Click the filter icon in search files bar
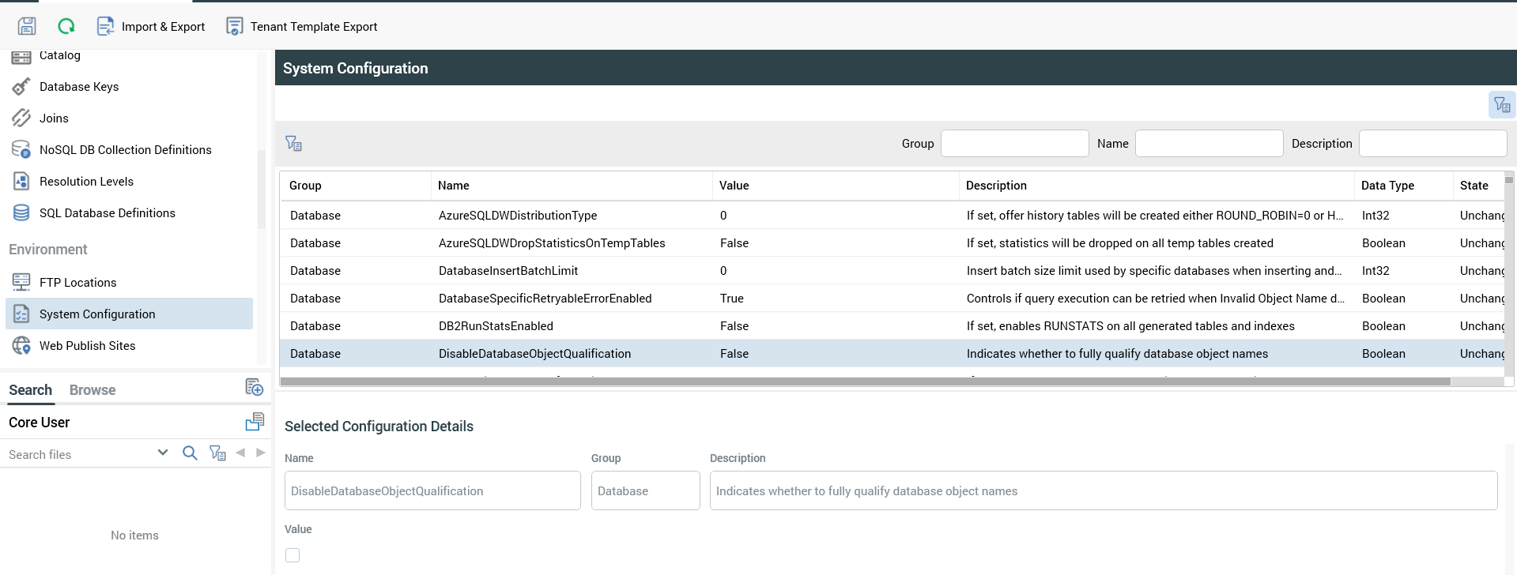Image resolution: width=1517 pixels, height=575 pixels. pos(217,453)
